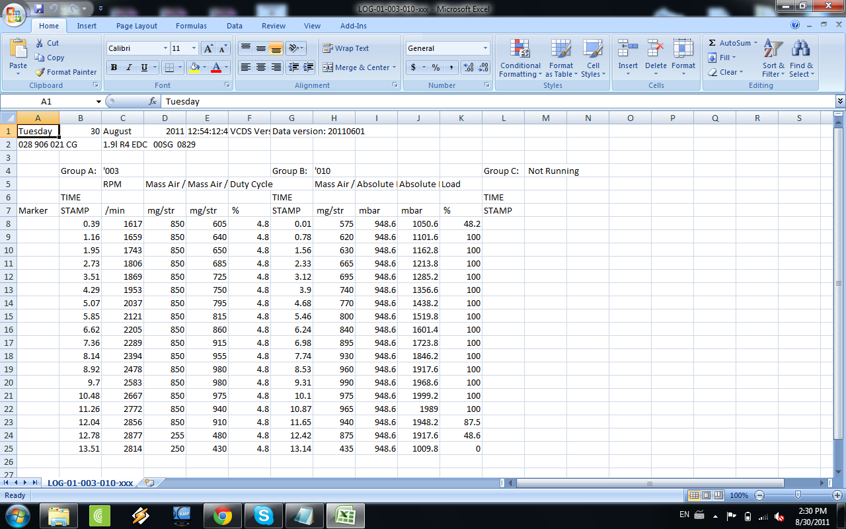Click the Insert Function fx icon

pyautogui.click(x=153, y=102)
